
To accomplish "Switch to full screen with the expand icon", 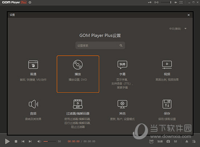I will [181, 2].
